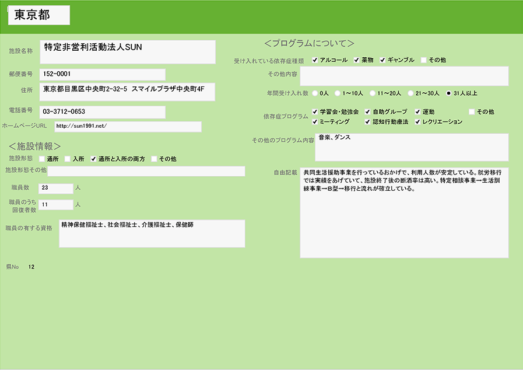Choose the 31人以上 radio button
Screen dimensions: 523x370
(448, 93)
